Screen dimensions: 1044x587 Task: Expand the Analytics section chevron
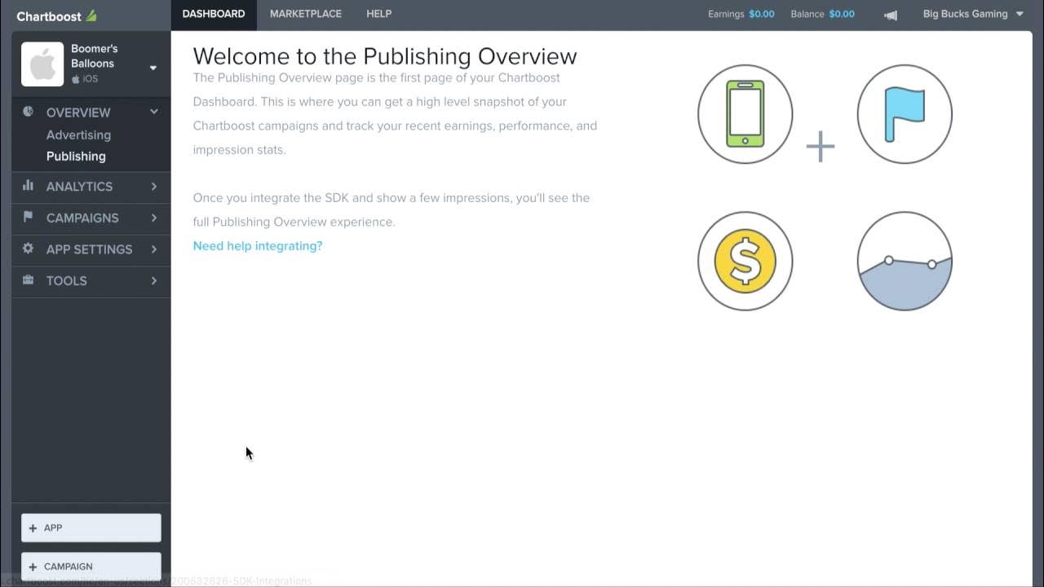tap(154, 186)
